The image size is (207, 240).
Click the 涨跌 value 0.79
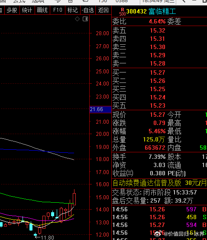click(x=159, y=123)
